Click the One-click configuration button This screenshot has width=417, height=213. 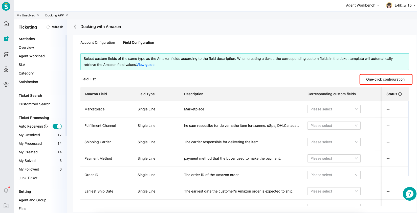click(385, 79)
